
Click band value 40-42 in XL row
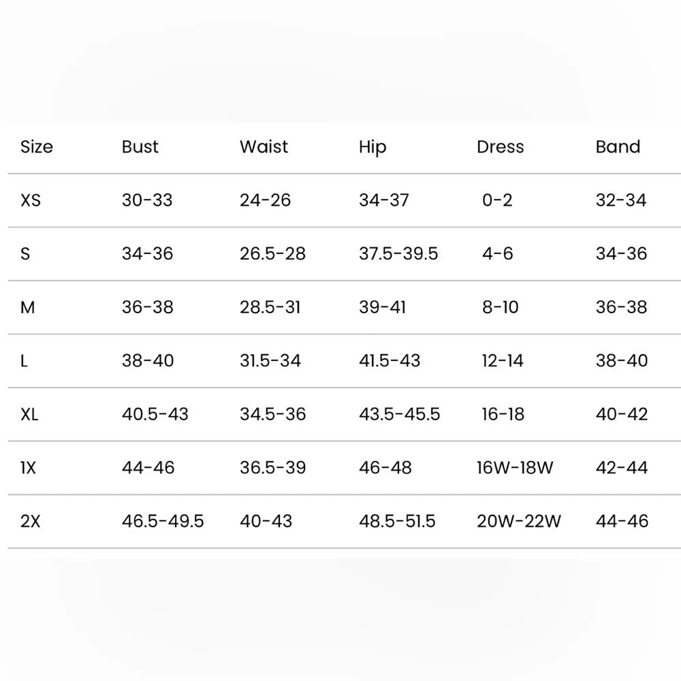point(622,414)
